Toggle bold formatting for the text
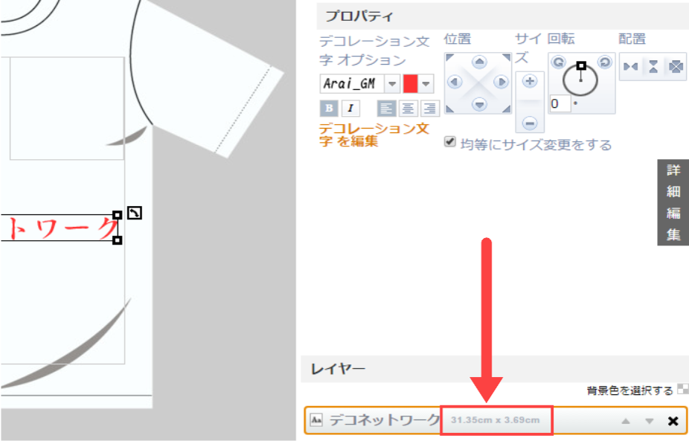689x441 pixels. (328, 109)
